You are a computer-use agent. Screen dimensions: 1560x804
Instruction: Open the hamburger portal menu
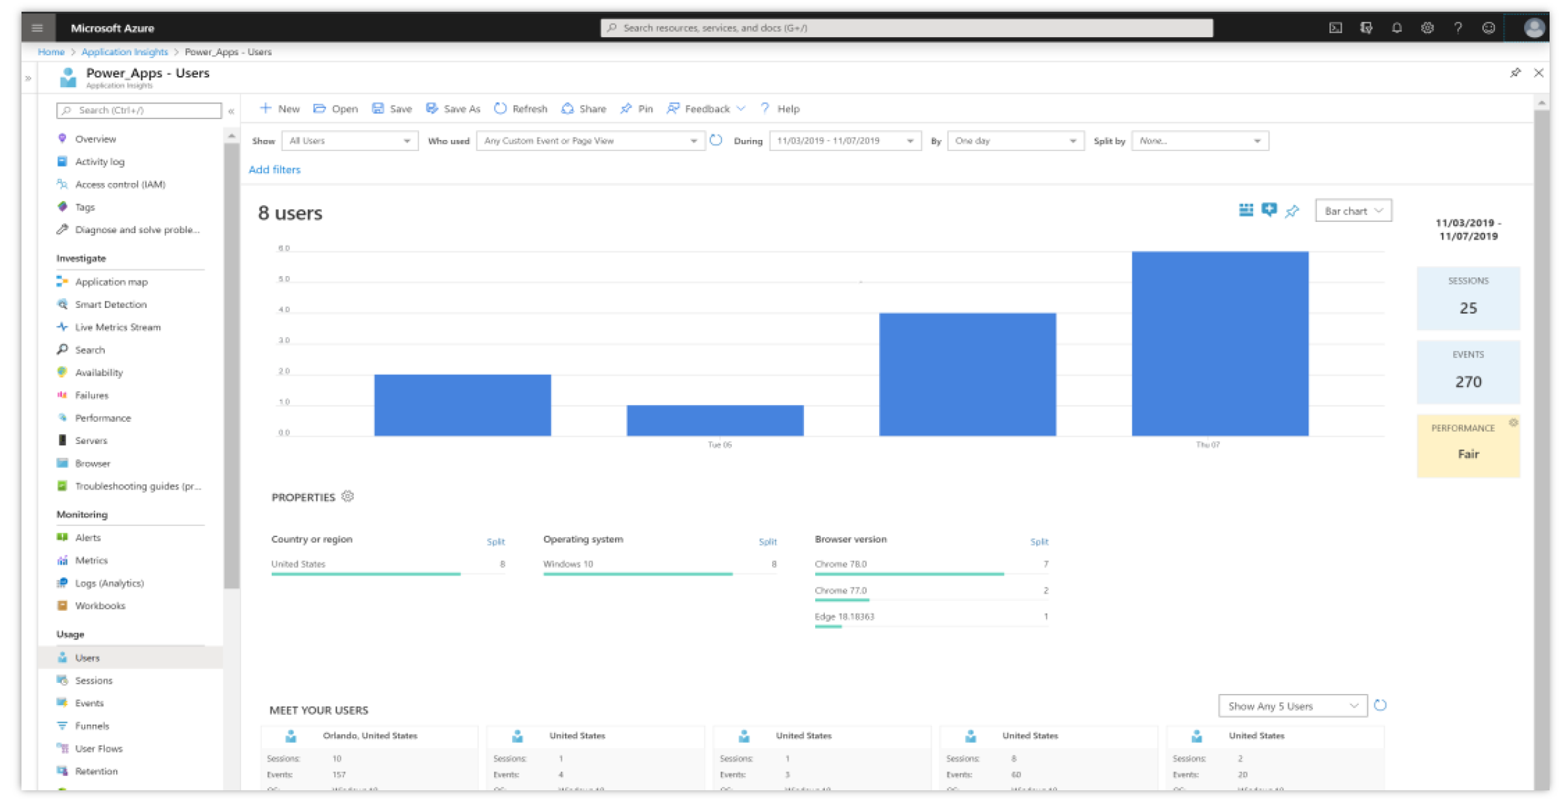[37, 28]
